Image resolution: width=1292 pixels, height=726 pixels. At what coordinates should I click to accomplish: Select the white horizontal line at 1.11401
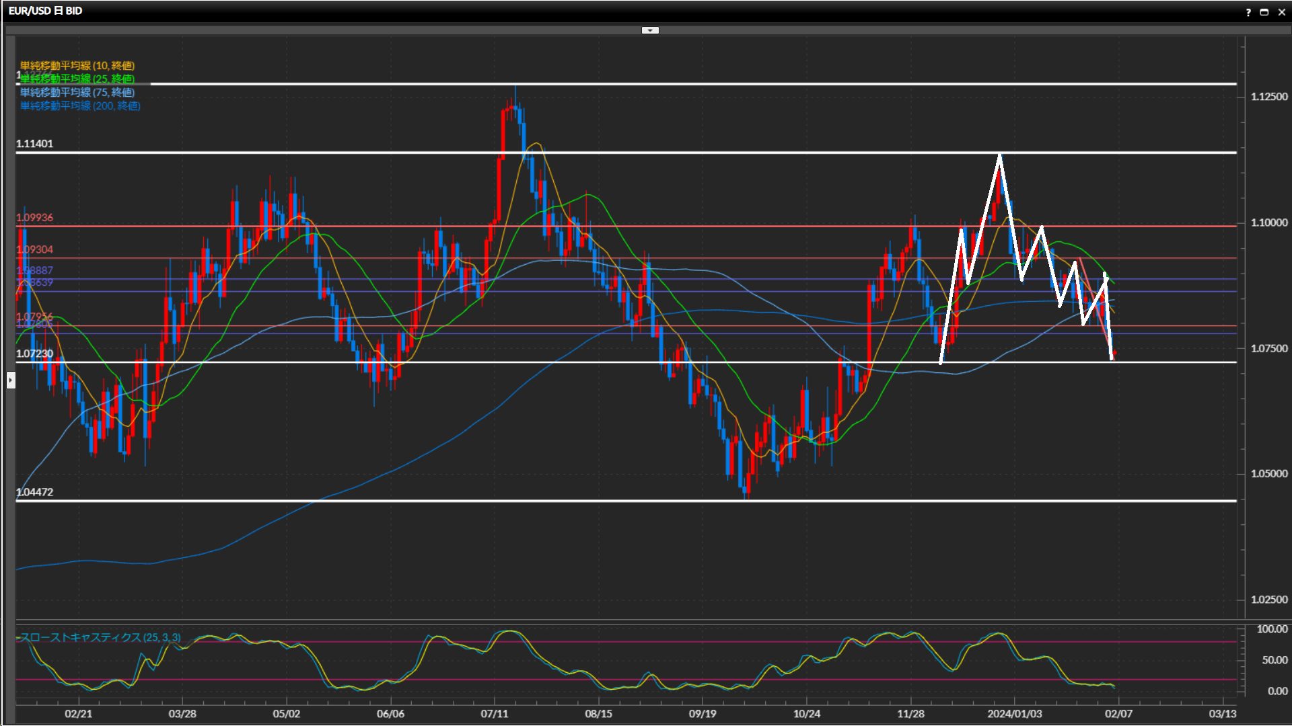point(404,153)
